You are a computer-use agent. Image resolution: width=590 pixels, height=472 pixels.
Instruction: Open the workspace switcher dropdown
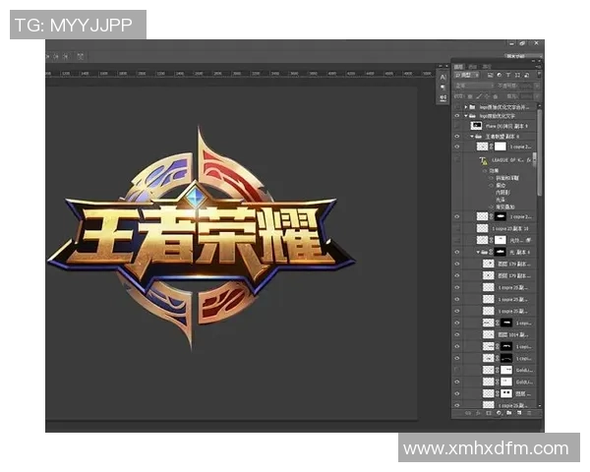(522, 56)
